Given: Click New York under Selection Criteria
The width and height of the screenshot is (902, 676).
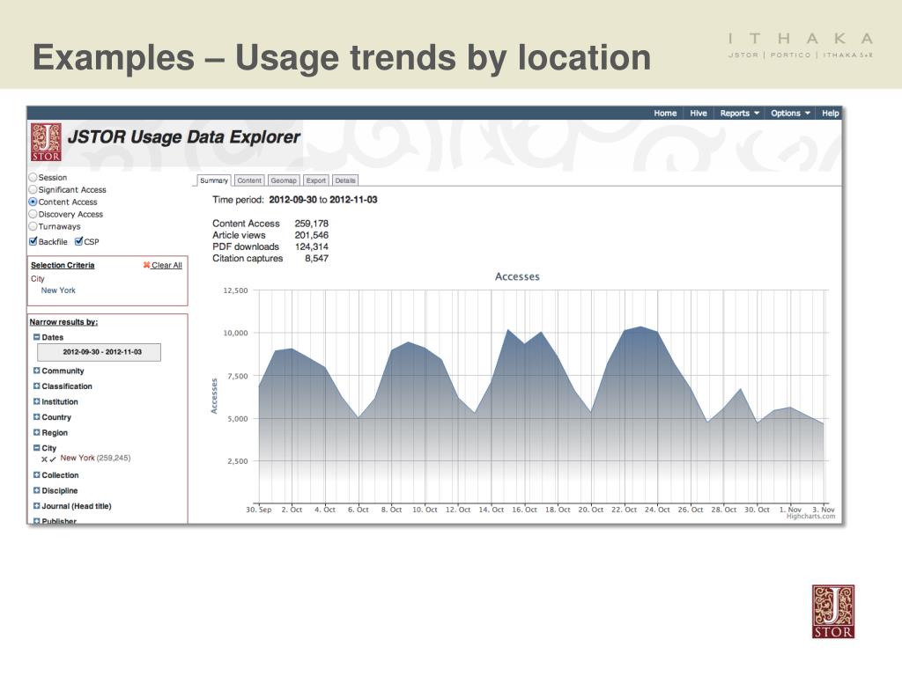Looking at the screenshot, I should (58, 290).
